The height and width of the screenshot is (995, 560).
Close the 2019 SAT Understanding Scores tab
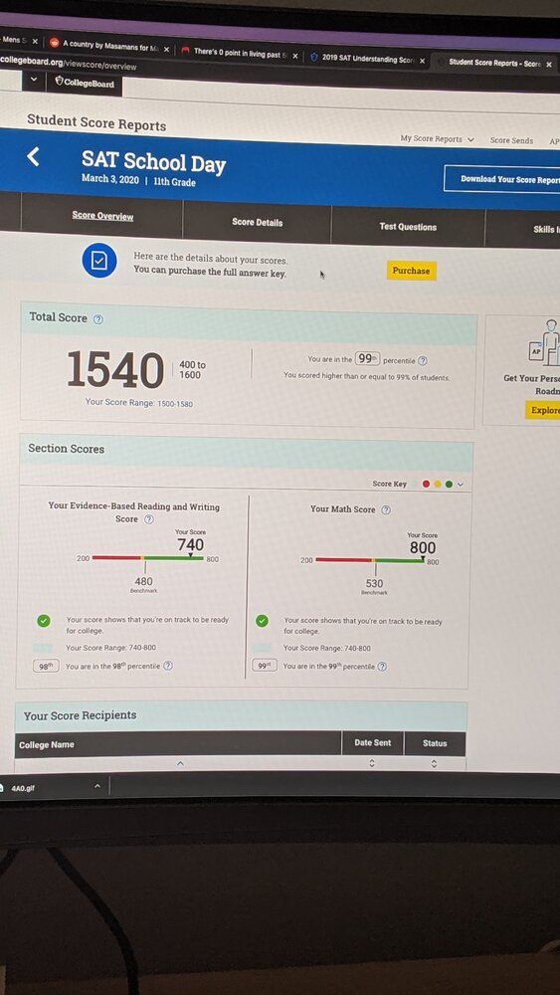coord(422,61)
